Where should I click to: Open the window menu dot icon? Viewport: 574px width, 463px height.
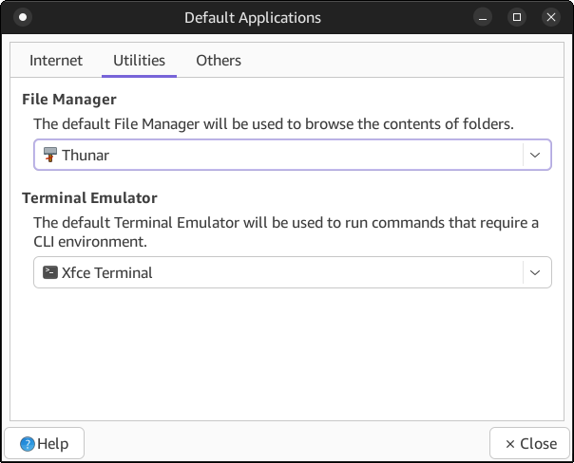pos(23,17)
